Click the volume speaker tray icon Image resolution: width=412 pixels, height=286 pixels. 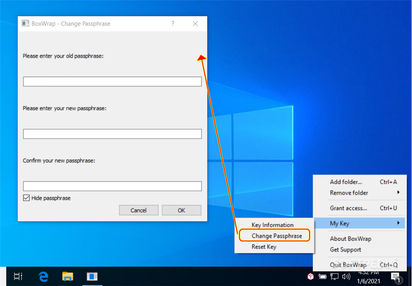pyautogui.click(x=346, y=276)
